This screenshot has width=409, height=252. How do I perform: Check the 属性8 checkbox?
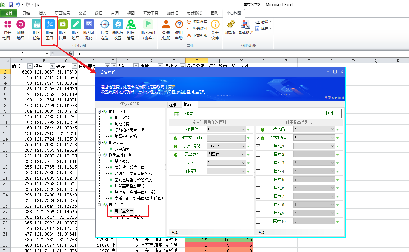coord(258,205)
